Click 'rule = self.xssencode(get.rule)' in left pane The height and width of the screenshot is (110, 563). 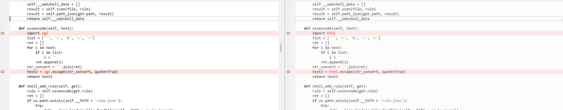60,91
